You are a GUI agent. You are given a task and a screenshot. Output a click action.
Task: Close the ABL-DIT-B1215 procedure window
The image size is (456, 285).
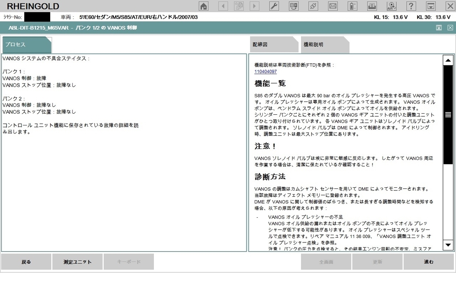450,27
